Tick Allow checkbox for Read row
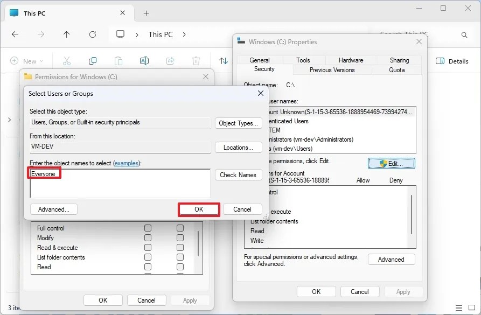 coord(148,267)
